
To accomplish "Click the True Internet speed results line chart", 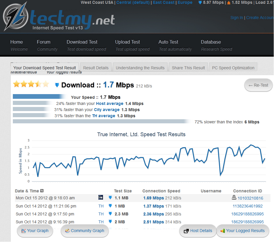I will coord(149,161).
